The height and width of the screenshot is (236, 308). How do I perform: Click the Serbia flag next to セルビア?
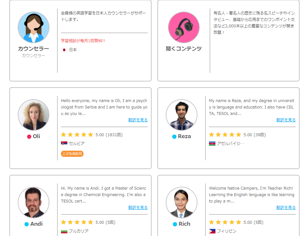[x=64, y=144]
